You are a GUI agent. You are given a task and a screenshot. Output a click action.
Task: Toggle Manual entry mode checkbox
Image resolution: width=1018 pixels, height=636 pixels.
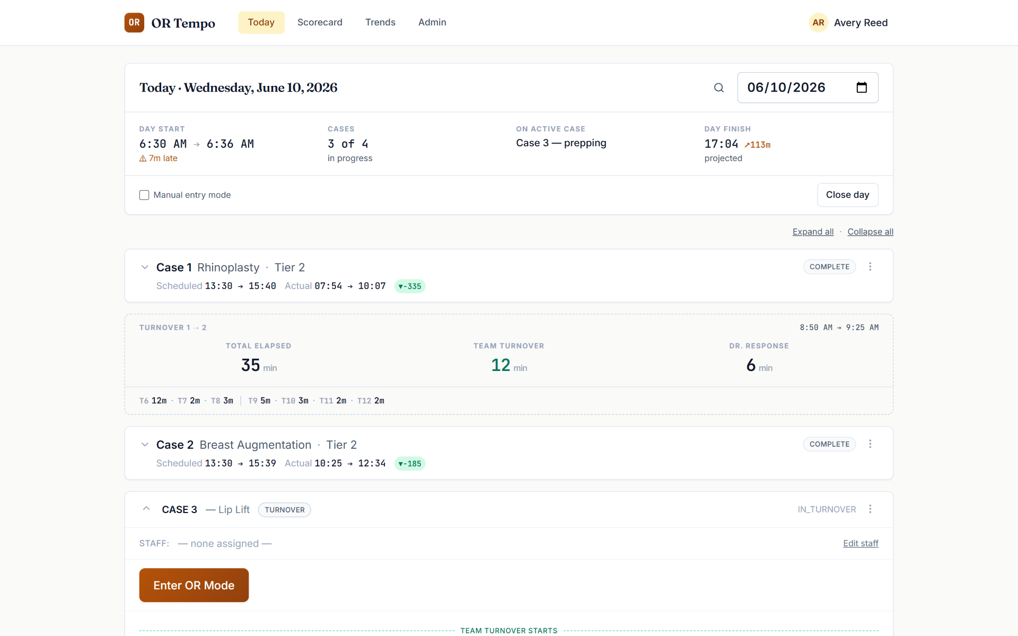pos(144,195)
